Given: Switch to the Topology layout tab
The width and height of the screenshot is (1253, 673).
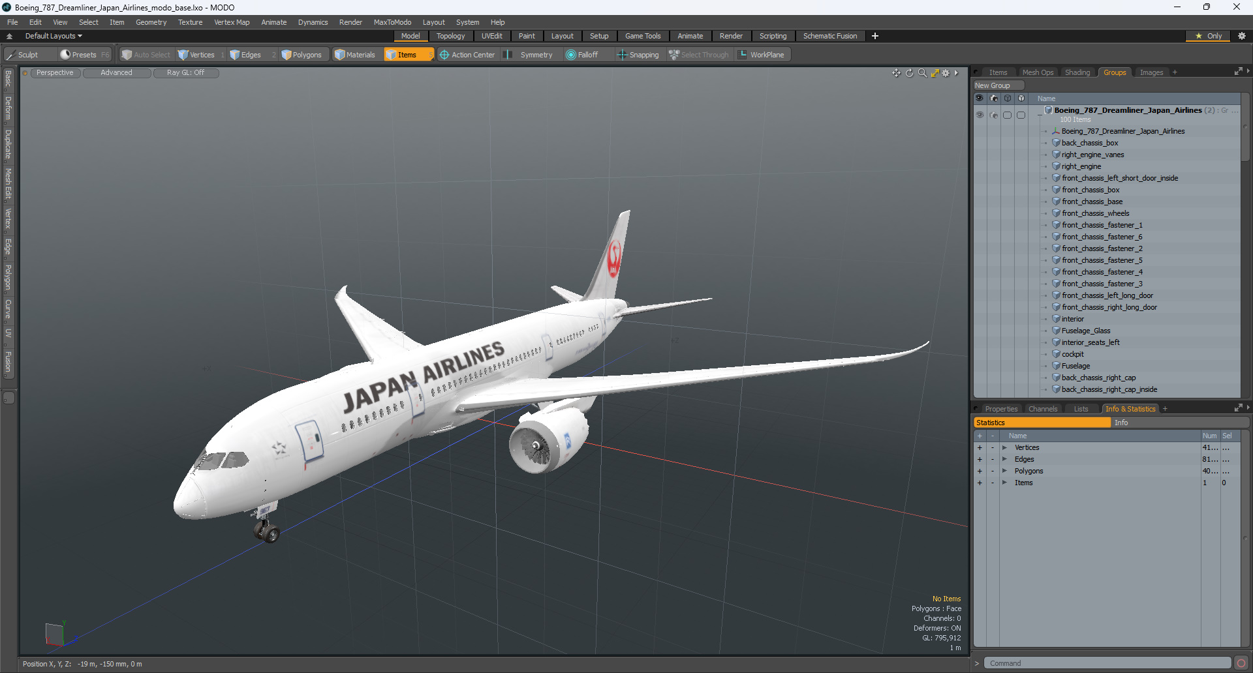Looking at the screenshot, I should pyautogui.click(x=451, y=36).
